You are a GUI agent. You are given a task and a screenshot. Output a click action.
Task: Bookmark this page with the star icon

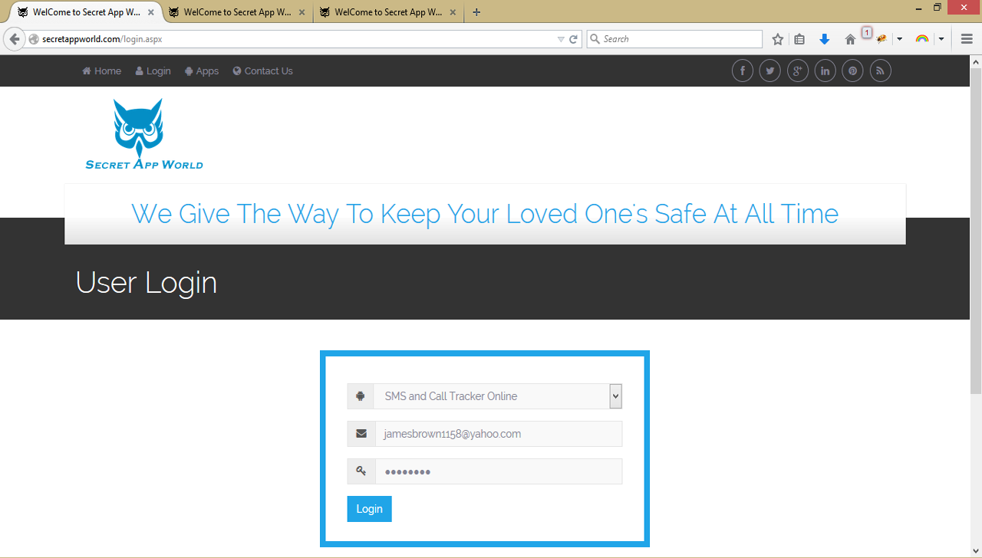778,39
